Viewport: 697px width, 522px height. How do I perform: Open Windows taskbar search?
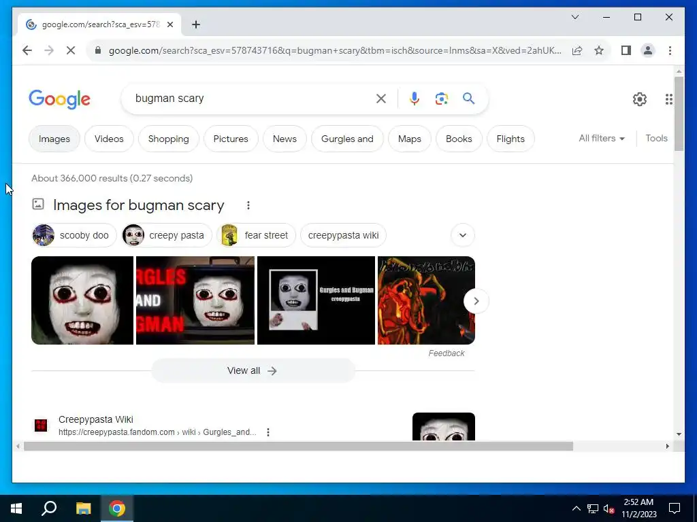click(49, 508)
